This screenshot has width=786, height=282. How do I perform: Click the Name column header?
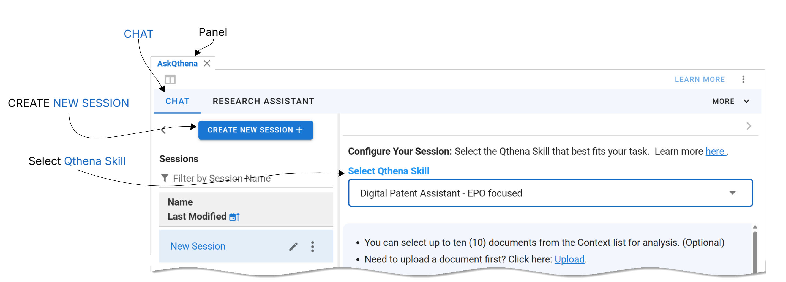pyautogui.click(x=180, y=202)
